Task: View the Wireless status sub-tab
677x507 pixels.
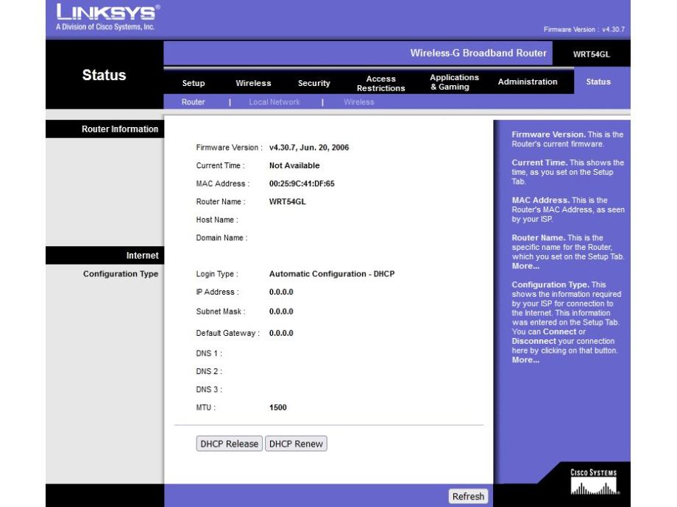Action: click(358, 102)
